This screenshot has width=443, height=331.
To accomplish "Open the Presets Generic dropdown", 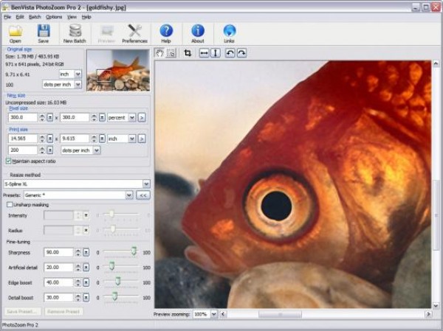I will point(128,195).
